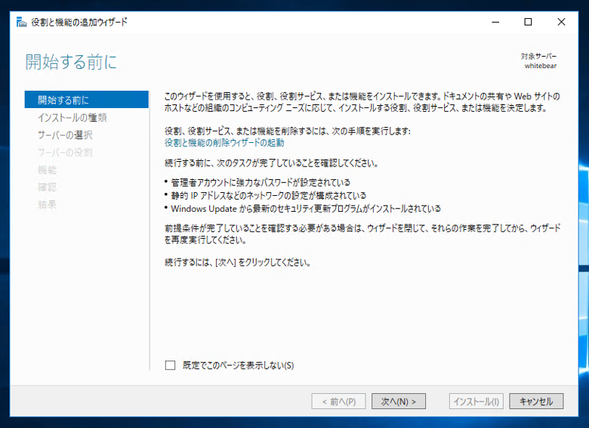Select 開始する前に step in sidebar
589x428 pixels.
pyautogui.click(x=86, y=100)
